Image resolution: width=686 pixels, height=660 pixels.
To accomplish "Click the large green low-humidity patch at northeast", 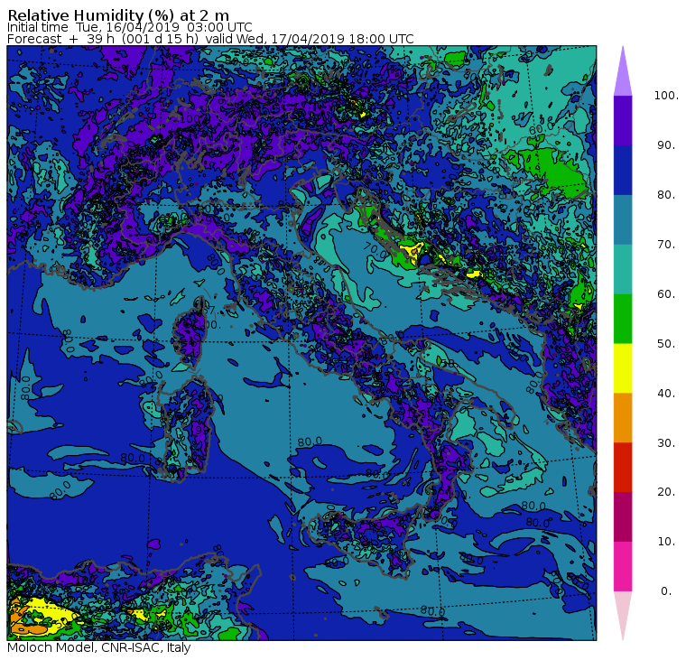I will (553, 171).
